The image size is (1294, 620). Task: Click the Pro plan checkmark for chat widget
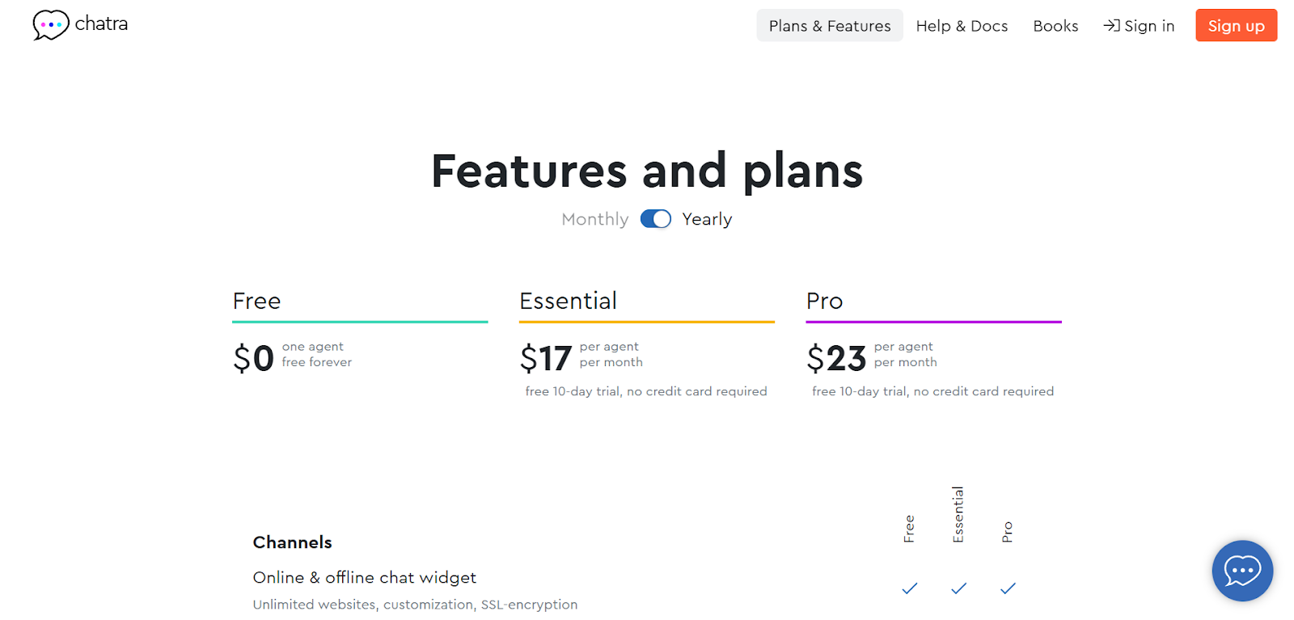point(1008,588)
